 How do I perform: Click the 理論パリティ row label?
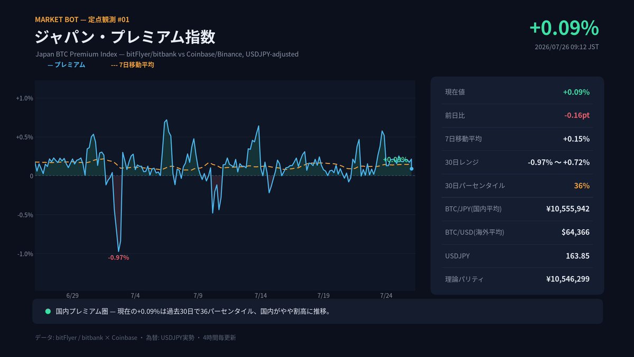[464, 279]
